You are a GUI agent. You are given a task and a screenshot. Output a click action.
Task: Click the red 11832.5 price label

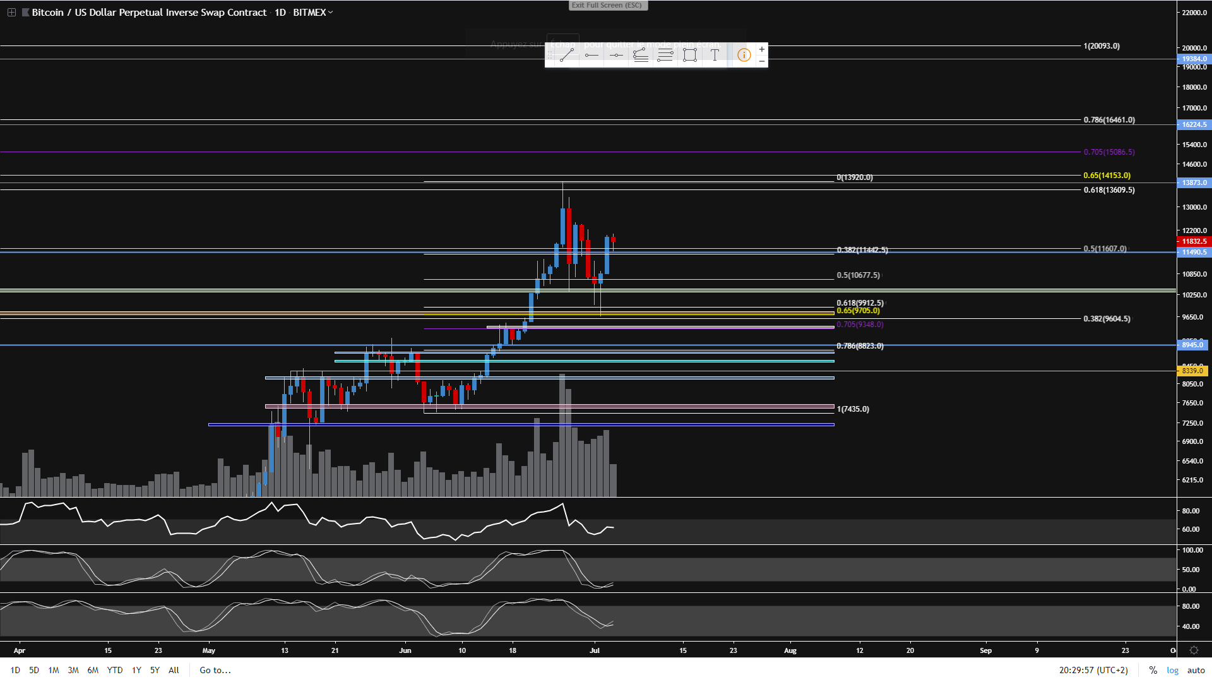[x=1193, y=241]
